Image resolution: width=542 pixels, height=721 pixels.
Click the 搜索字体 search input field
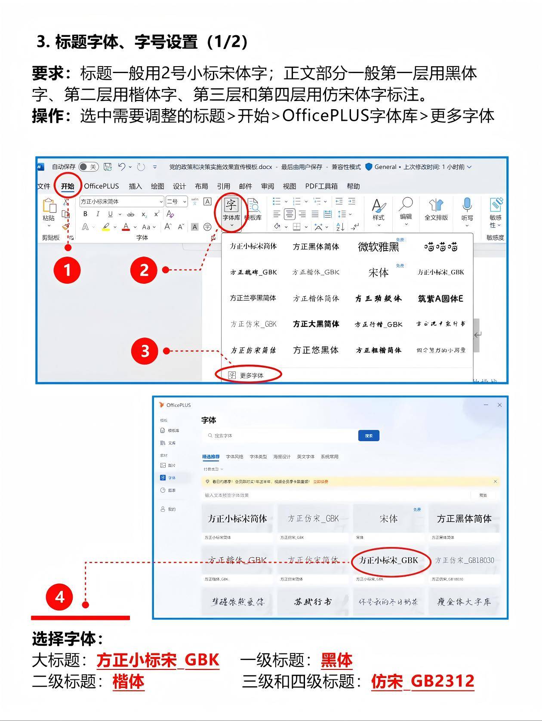pyautogui.click(x=280, y=436)
